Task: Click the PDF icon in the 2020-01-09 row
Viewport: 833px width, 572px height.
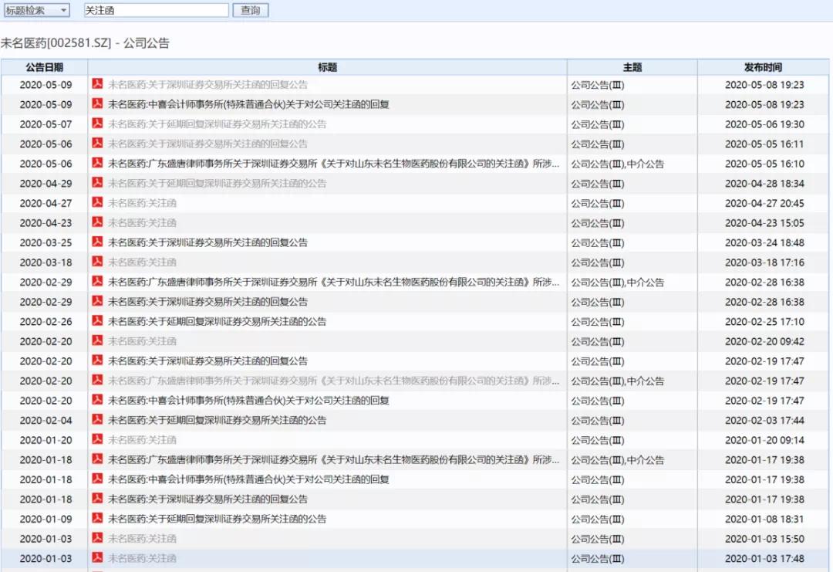Action: (x=98, y=519)
